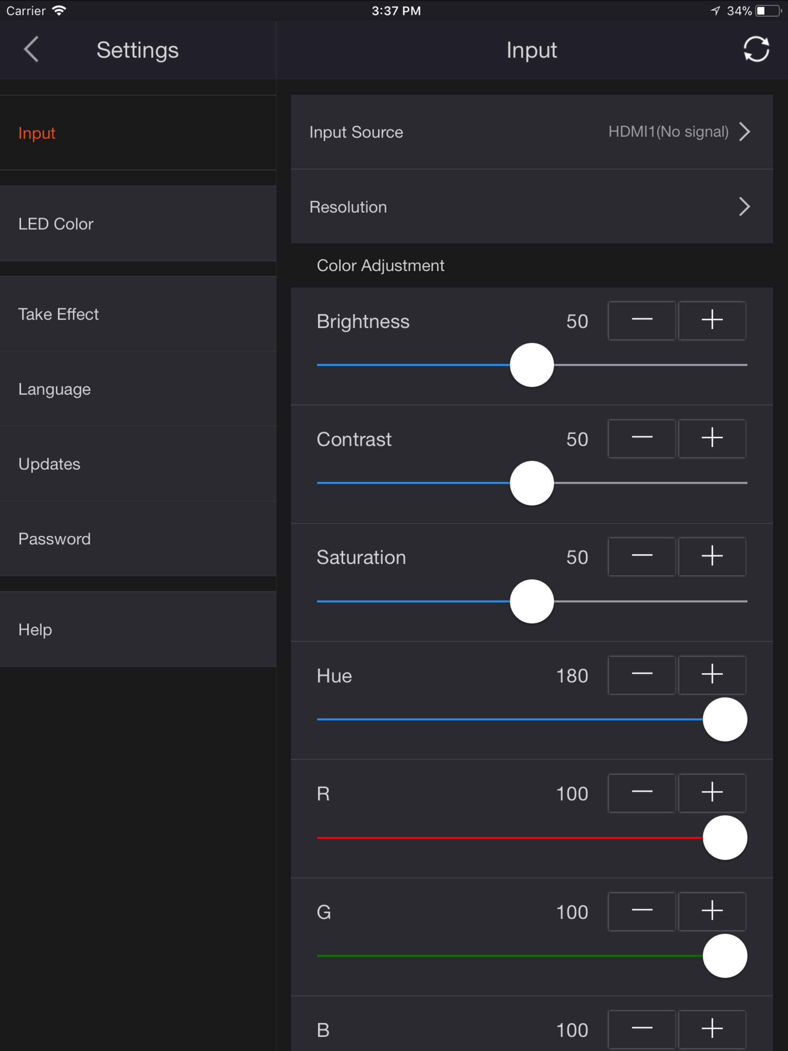Increase G value with the plus button
788x1051 pixels.
(712, 911)
